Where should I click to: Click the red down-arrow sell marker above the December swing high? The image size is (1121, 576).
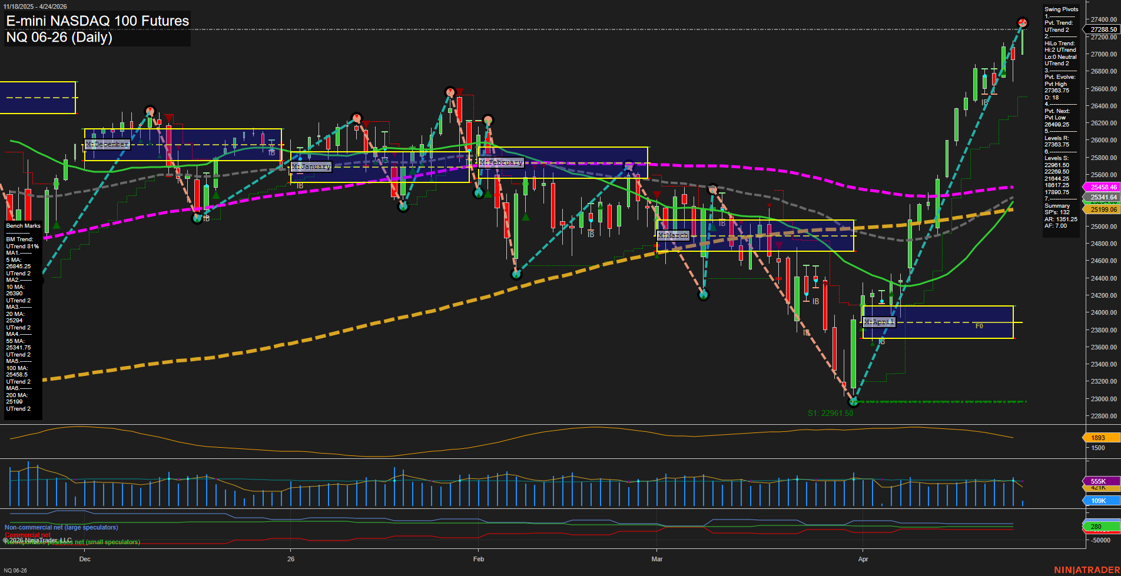[x=169, y=117]
